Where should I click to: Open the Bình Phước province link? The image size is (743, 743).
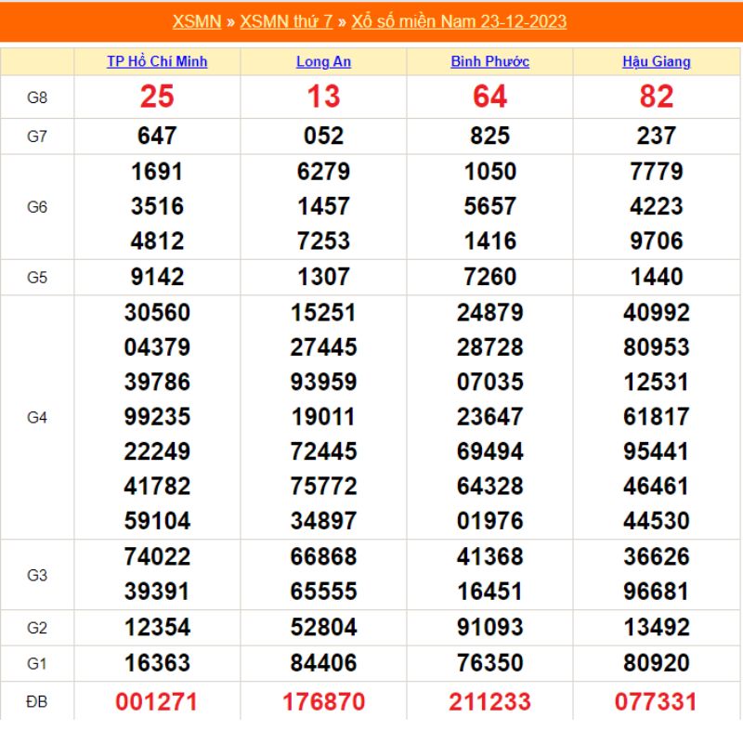[489, 62]
